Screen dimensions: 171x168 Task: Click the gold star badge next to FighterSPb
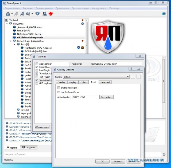[x=83, y=48]
